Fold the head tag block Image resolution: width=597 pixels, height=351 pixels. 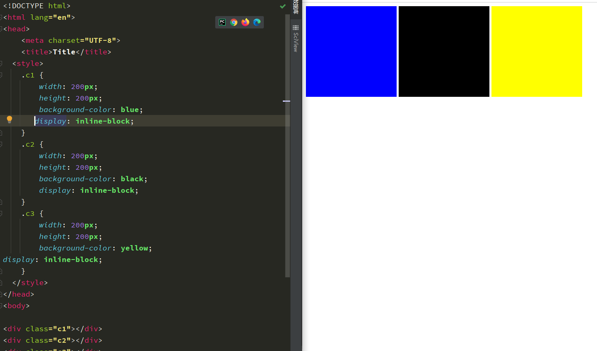click(1, 29)
